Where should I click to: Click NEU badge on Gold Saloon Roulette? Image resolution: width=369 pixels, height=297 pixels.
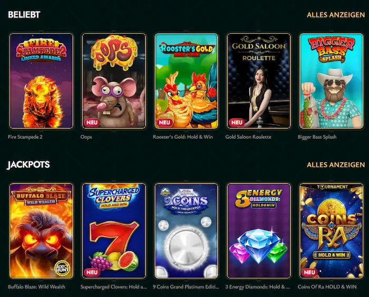[237, 123]
